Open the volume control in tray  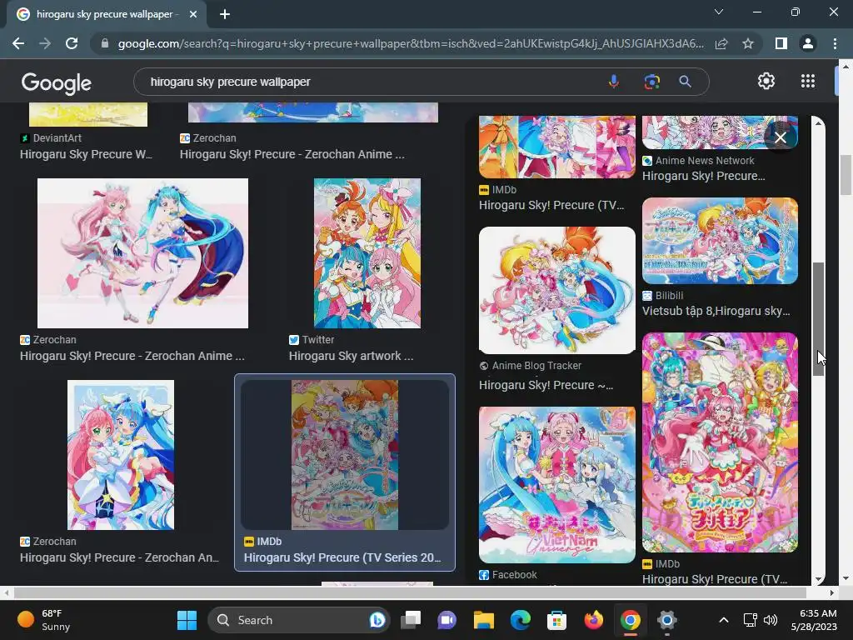click(771, 620)
